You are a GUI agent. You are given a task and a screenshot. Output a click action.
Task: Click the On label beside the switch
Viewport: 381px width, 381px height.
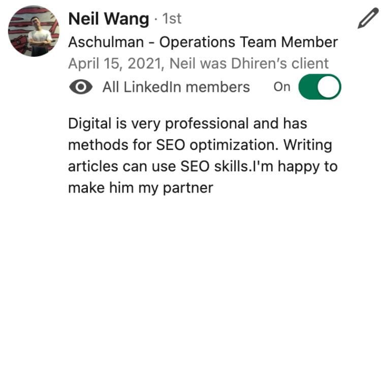282,87
